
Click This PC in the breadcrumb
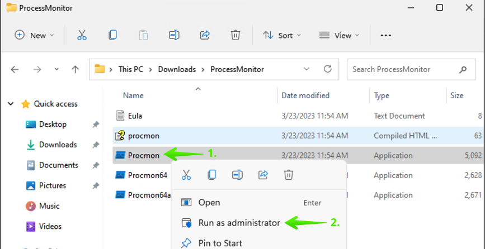[x=131, y=69]
